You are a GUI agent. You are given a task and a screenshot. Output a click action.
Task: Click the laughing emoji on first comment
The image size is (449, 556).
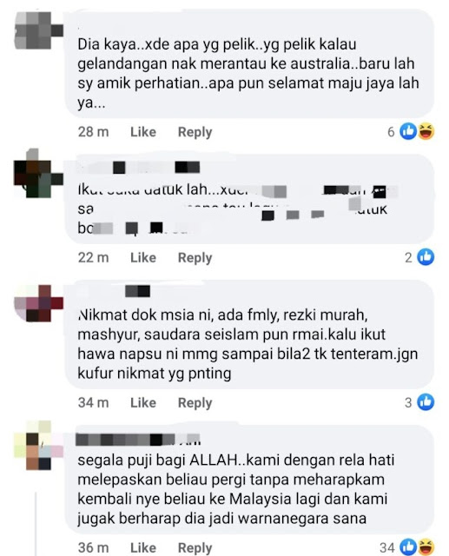(x=426, y=131)
